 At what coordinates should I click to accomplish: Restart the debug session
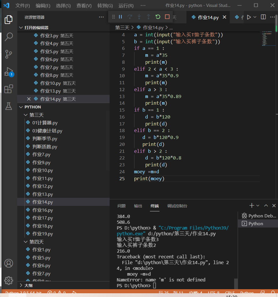(158, 17)
